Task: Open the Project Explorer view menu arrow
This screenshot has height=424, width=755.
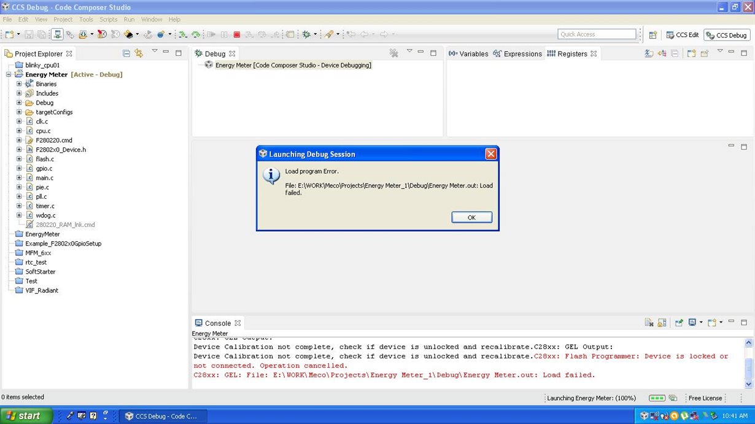Action: pyautogui.click(x=155, y=52)
